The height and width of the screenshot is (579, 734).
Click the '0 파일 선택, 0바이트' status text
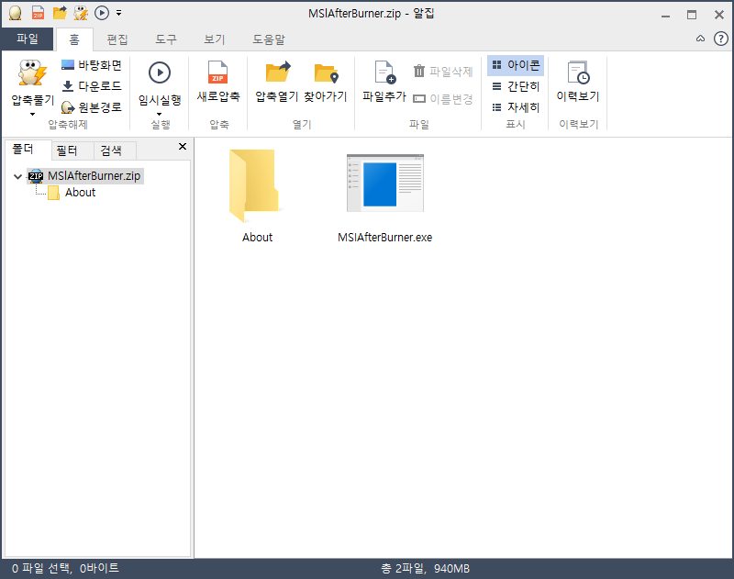(65, 568)
